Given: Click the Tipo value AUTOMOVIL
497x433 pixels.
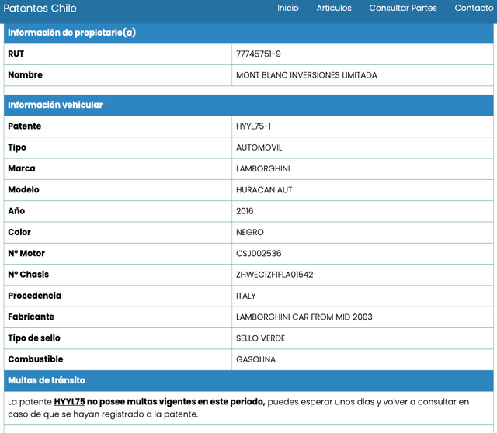Looking at the screenshot, I should (x=259, y=147).
